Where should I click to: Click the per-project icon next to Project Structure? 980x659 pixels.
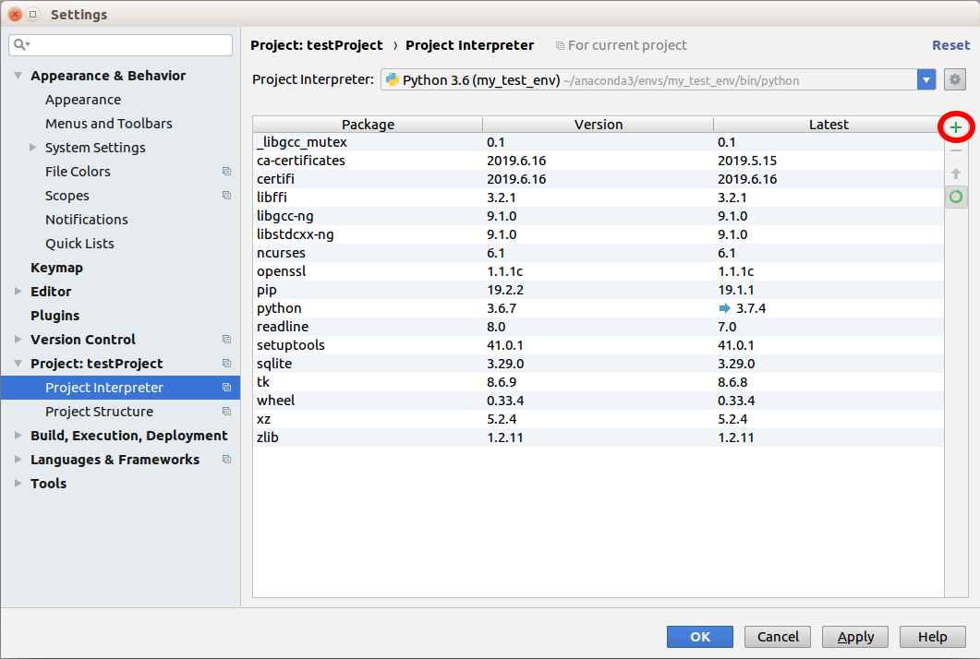227,411
